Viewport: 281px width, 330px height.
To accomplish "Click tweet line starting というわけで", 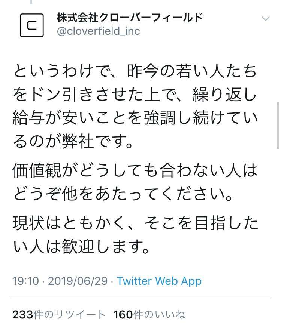I will coord(135,71).
